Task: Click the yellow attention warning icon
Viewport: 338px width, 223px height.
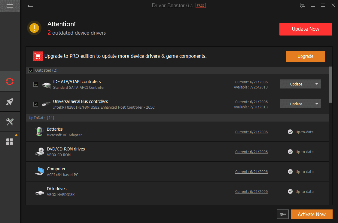Action: click(x=34, y=28)
